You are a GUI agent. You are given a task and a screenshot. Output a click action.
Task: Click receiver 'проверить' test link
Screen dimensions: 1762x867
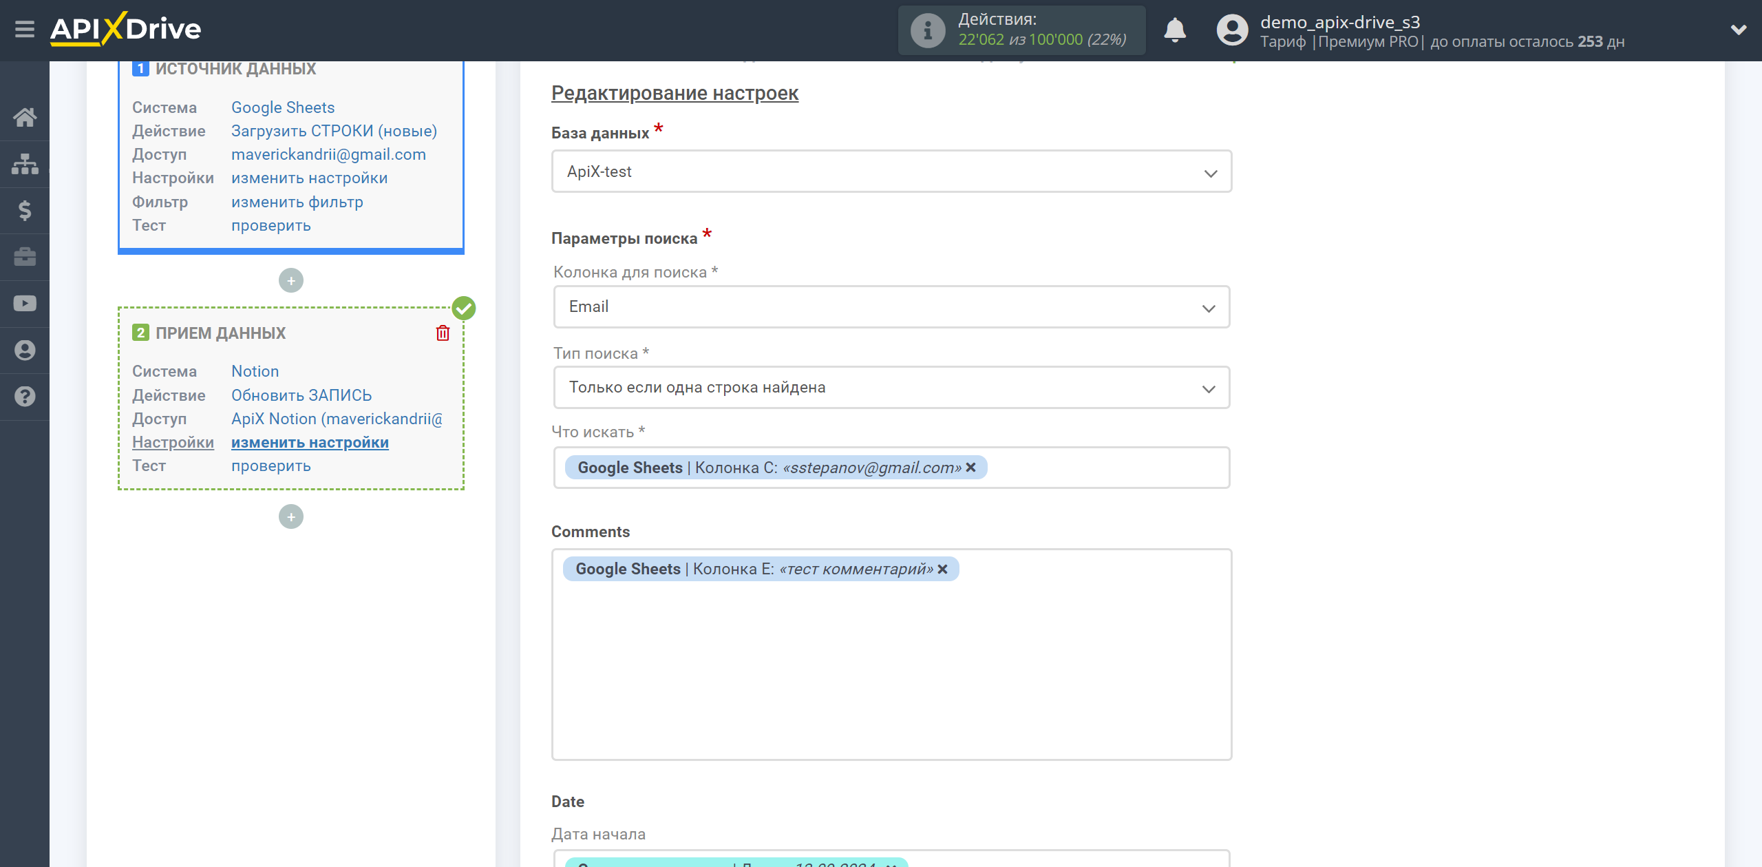[271, 466]
